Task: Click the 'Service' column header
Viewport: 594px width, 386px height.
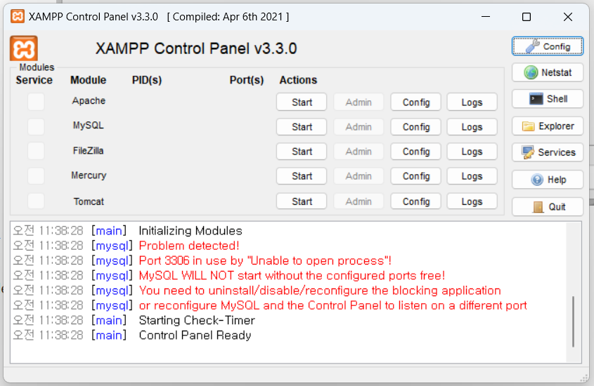Action: (x=34, y=80)
